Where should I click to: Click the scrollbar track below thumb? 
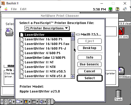pos(73,57)
